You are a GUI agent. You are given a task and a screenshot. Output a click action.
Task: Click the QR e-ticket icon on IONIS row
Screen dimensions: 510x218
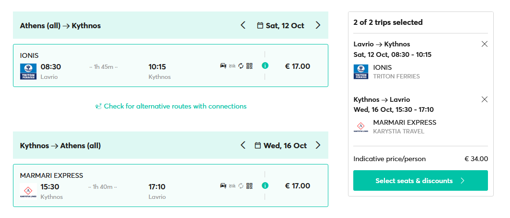click(x=249, y=65)
